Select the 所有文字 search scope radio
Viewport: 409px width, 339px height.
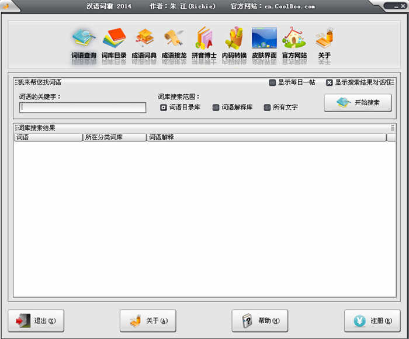point(267,108)
